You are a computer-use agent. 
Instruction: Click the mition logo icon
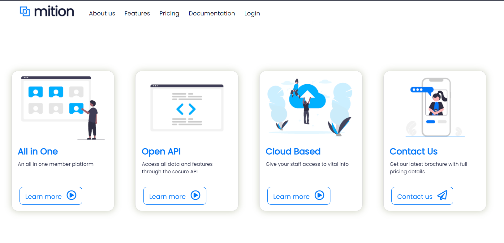pos(25,11)
